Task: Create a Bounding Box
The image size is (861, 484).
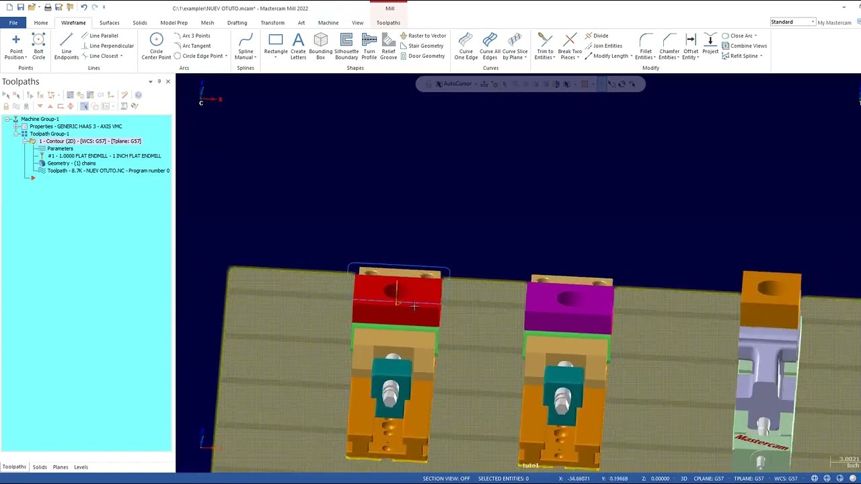Action: pyautogui.click(x=321, y=46)
